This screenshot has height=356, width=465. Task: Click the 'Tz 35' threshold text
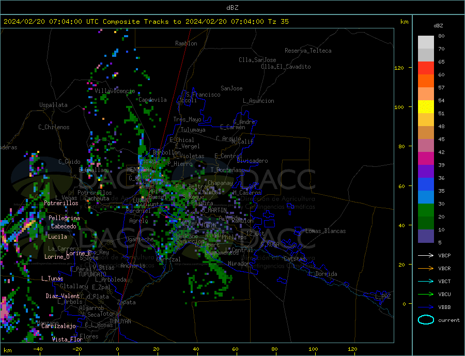point(278,22)
